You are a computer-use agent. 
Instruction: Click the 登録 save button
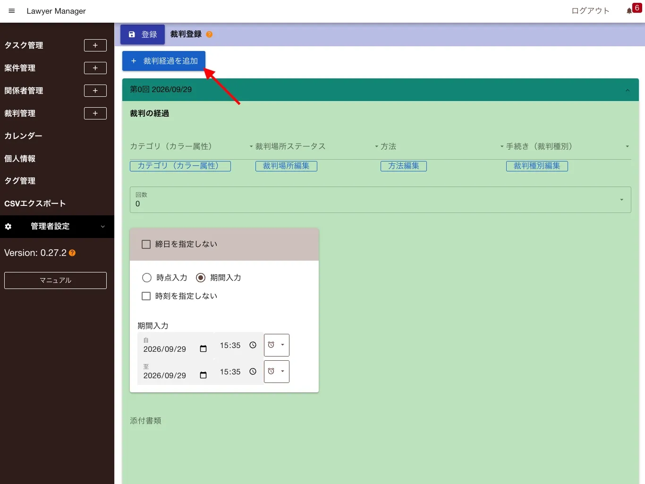pyautogui.click(x=143, y=34)
